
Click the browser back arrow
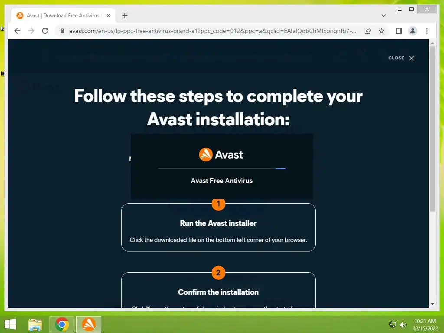(x=17, y=31)
